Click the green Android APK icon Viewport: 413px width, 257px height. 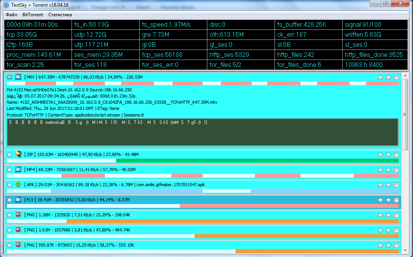[18, 185]
